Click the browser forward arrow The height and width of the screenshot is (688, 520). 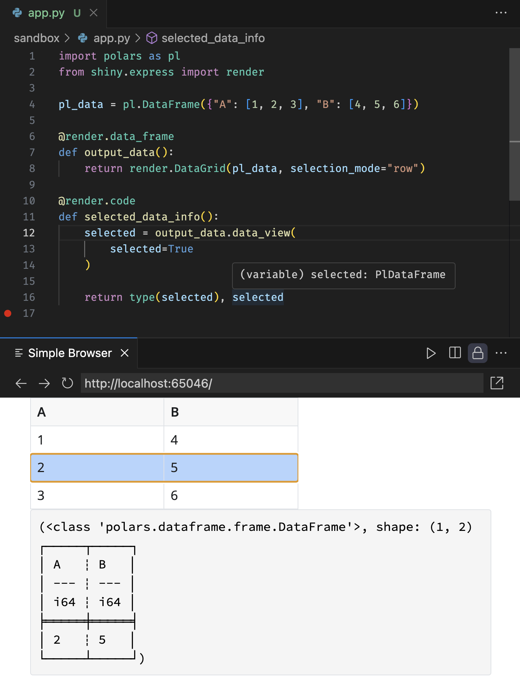click(44, 383)
